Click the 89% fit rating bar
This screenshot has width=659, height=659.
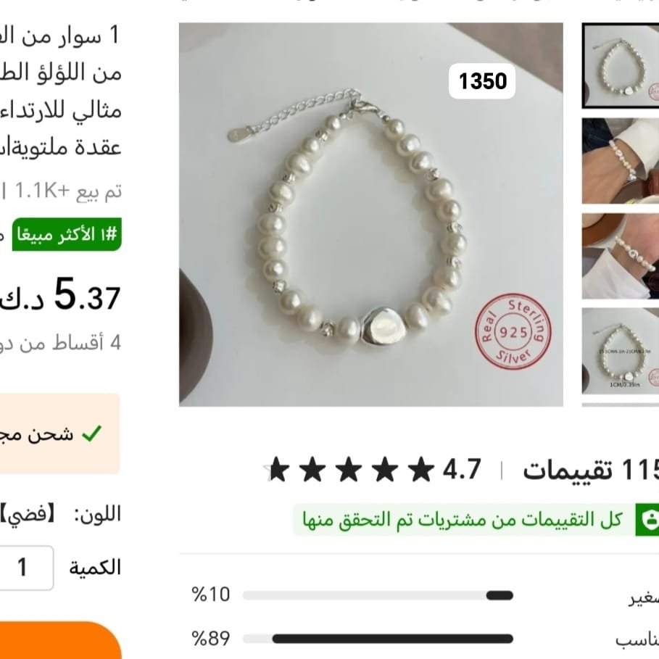(x=378, y=639)
